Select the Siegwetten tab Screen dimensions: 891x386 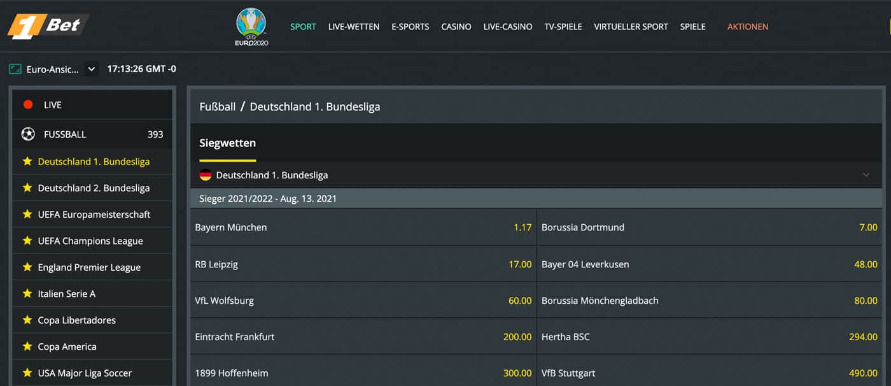tap(227, 143)
